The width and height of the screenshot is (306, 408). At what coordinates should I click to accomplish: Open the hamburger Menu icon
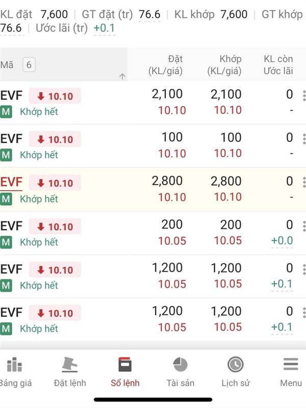click(x=291, y=365)
